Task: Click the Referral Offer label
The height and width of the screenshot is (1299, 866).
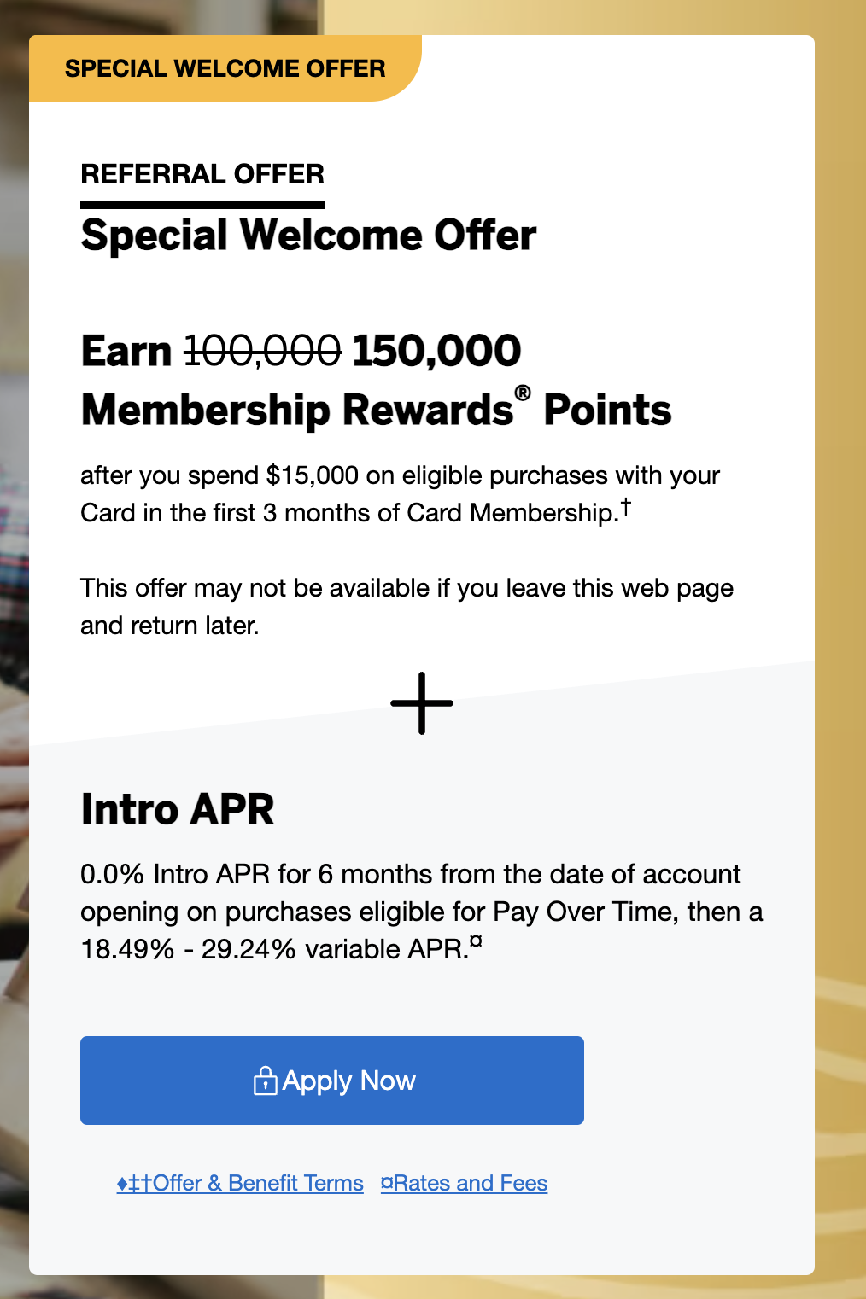Action: (202, 174)
